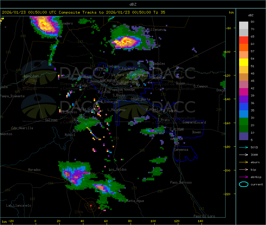Click the 'G_ALVEAR' place label
The image size is (266, 225).
177,130
